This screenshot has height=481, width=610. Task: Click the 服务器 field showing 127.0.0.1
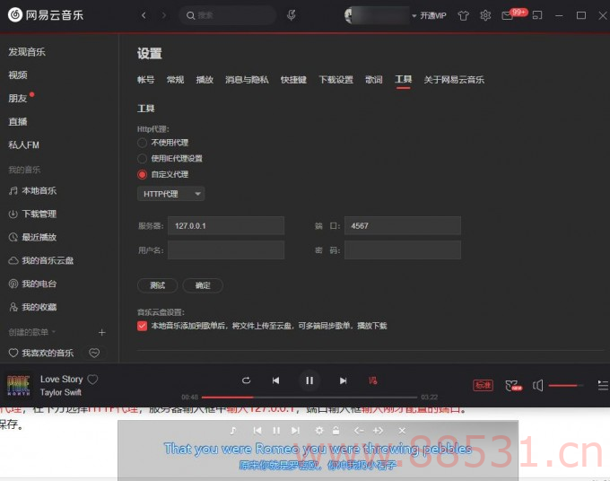(226, 226)
